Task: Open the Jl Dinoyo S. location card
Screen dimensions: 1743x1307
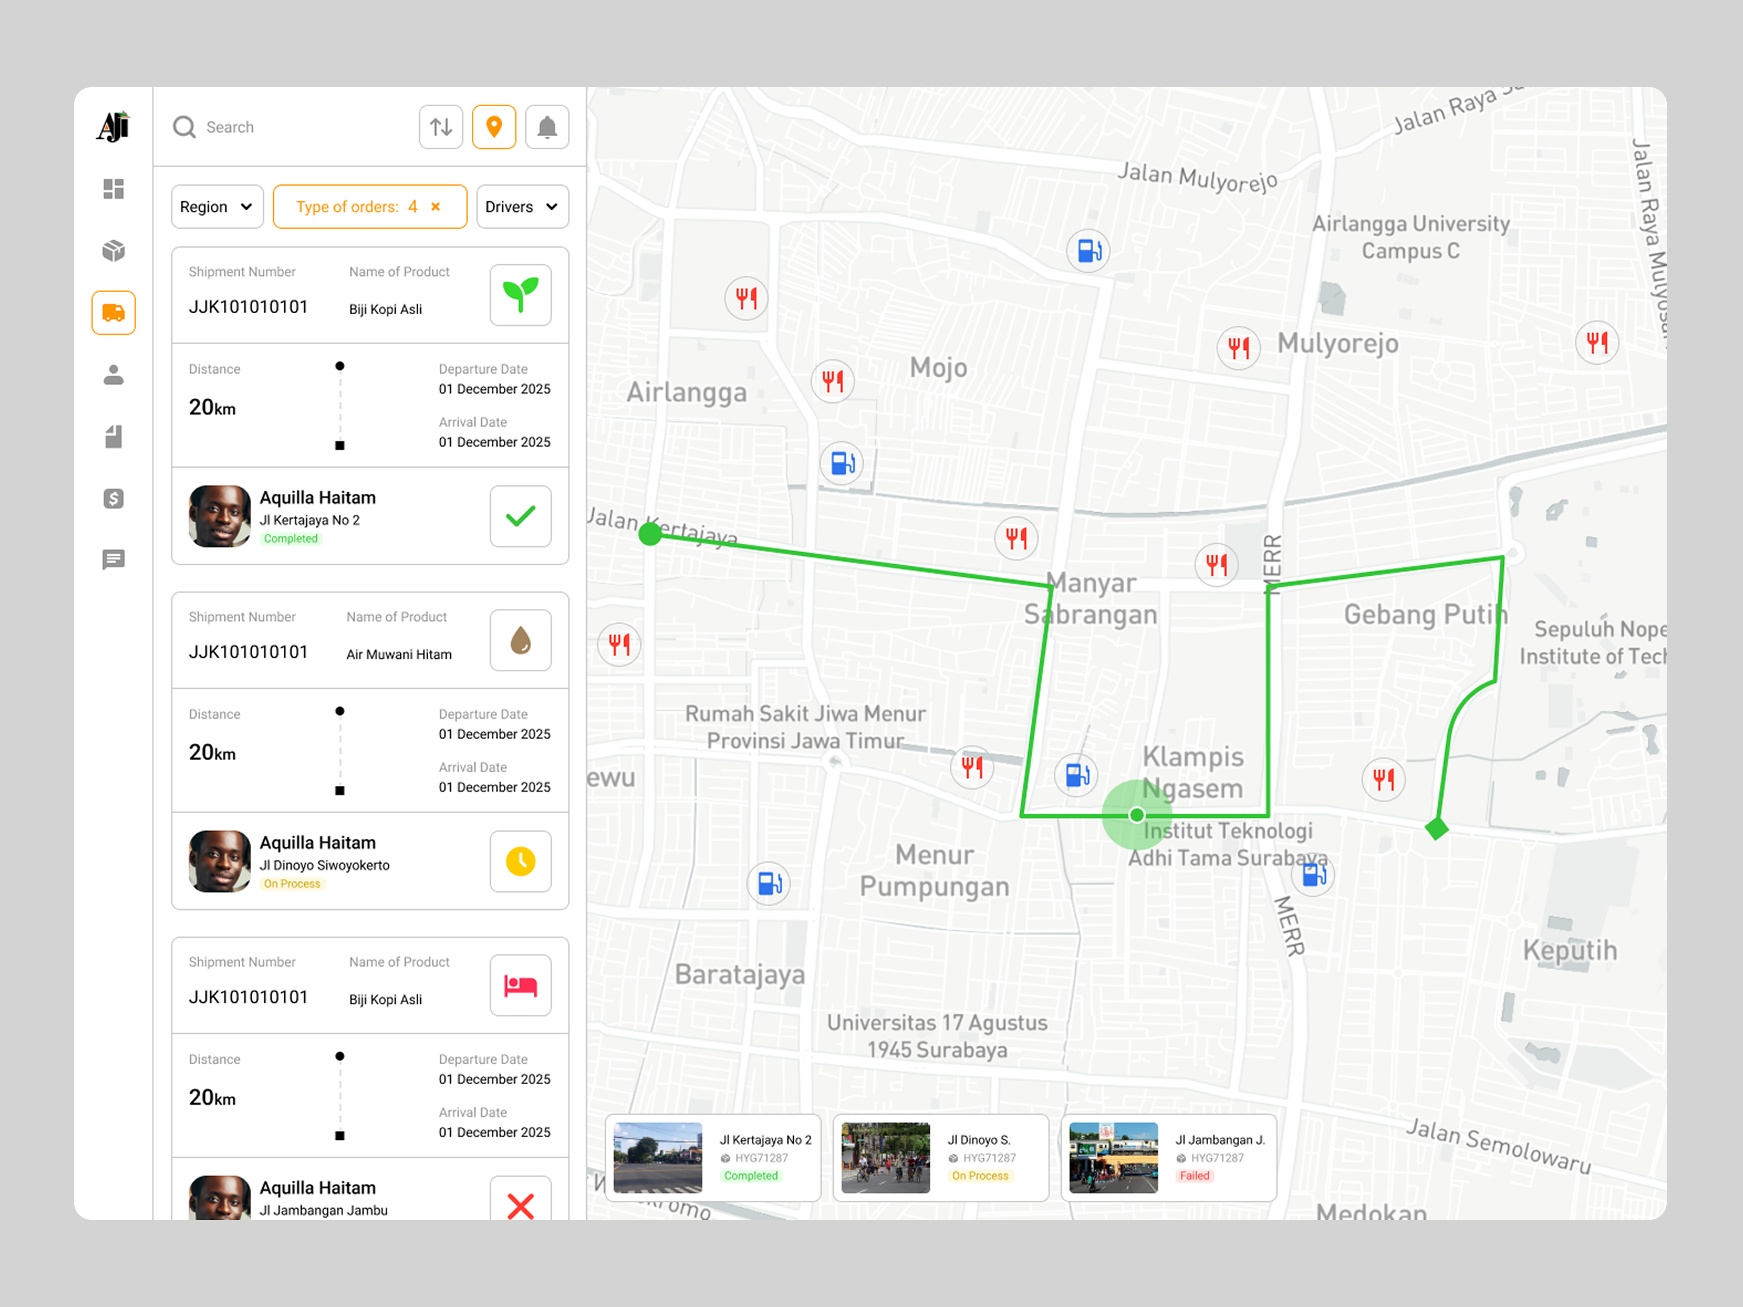Action: [x=941, y=1157]
